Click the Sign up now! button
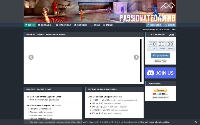 (x=160, y=56)
